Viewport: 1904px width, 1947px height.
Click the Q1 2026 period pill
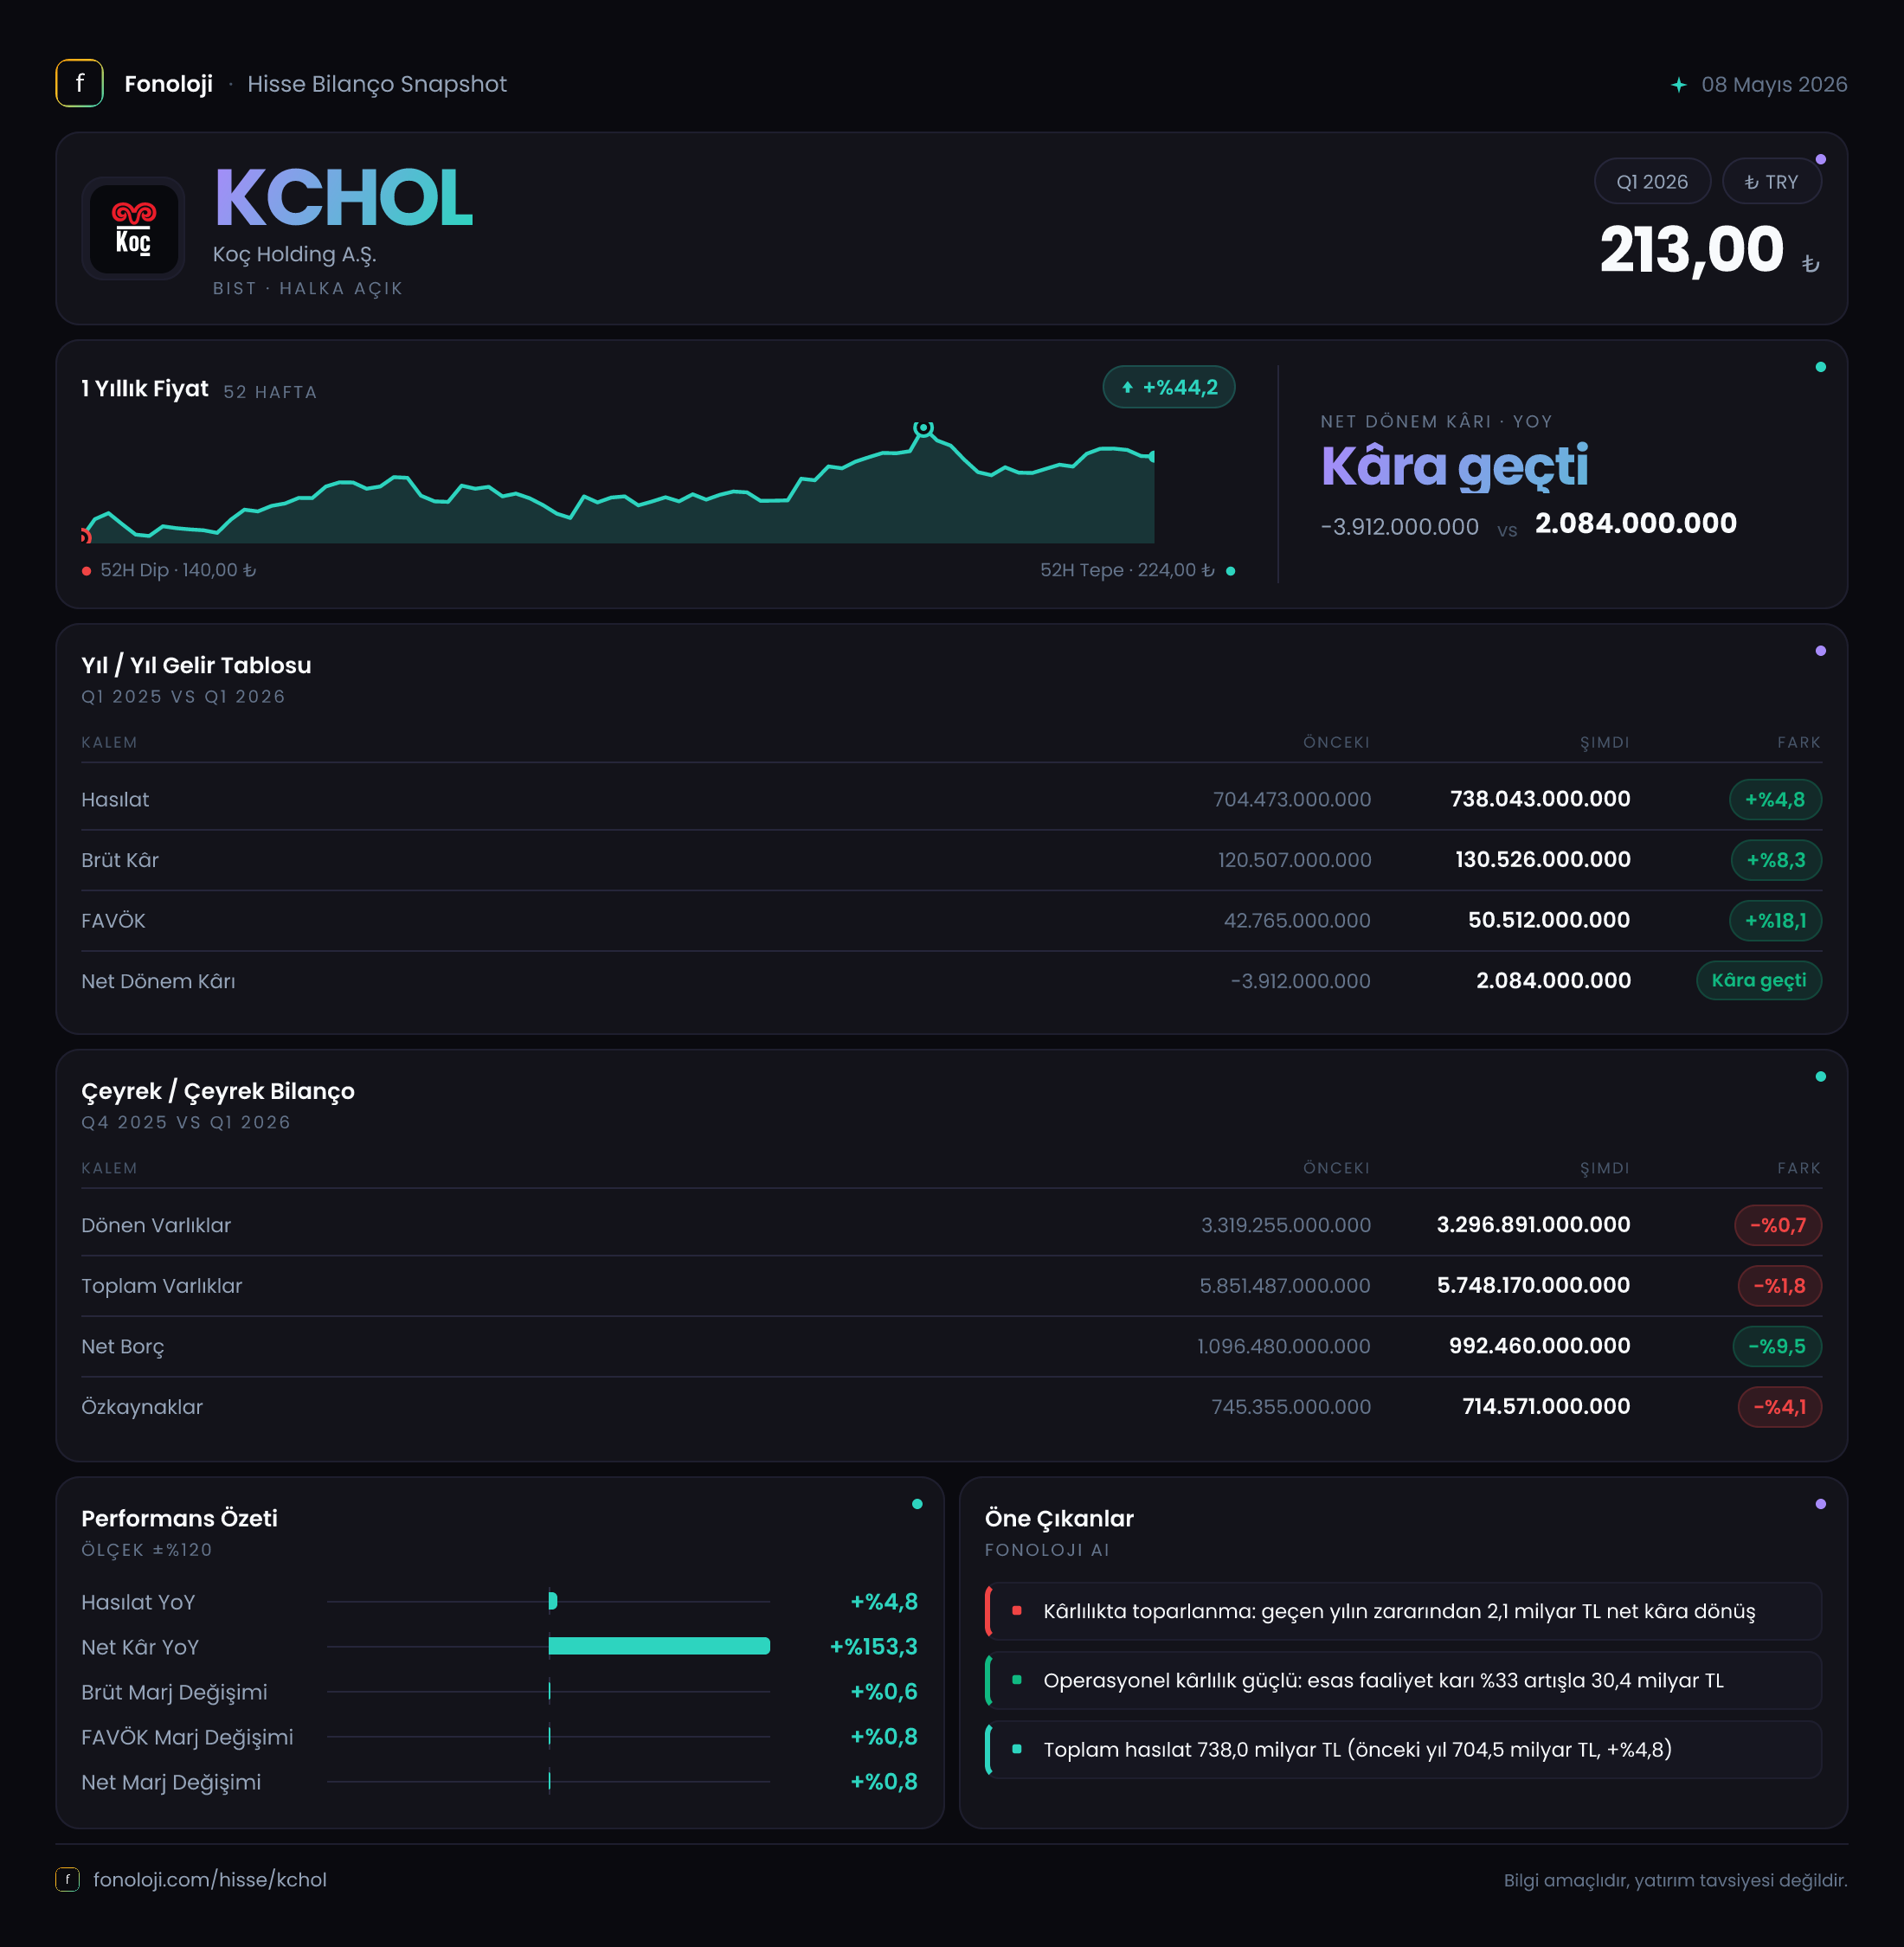(1652, 182)
